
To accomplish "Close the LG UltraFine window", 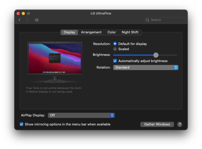I will pos(18,13).
